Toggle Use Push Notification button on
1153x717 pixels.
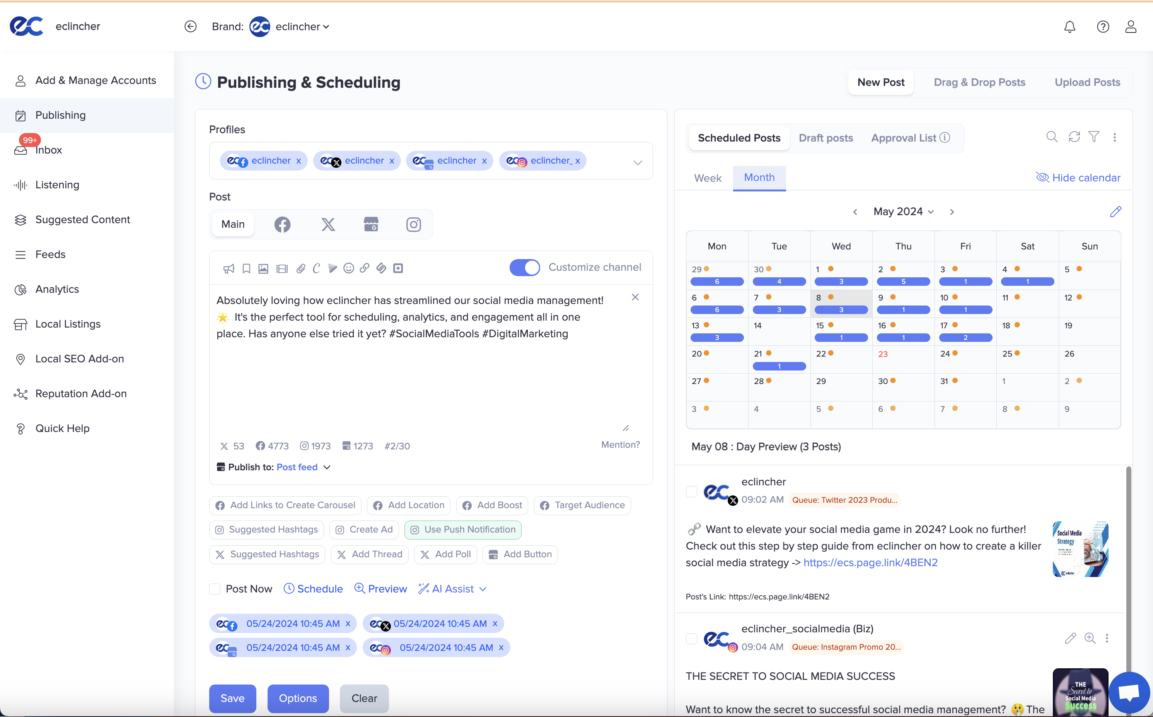(464, 529)
